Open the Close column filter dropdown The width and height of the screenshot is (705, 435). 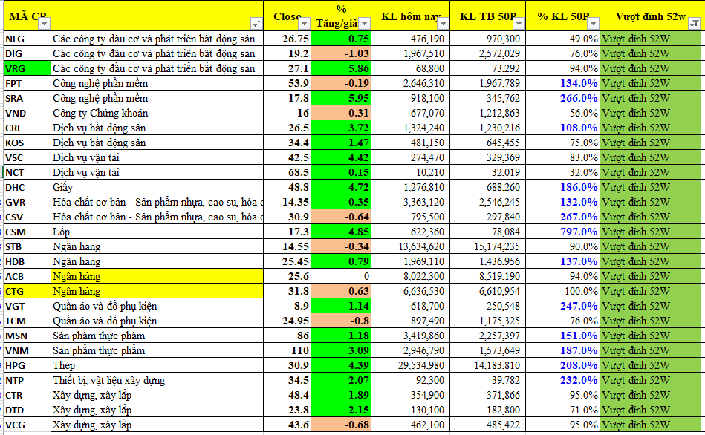point(305,24)
